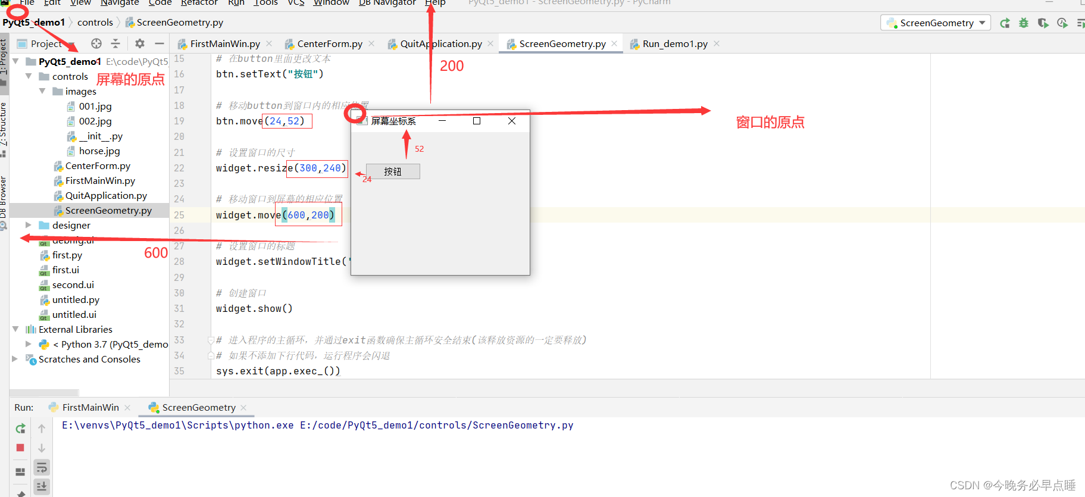Maximize the 屏幕坐标系 Qt window
Screen dimensions: 1085x497
(x=477, y=121)
